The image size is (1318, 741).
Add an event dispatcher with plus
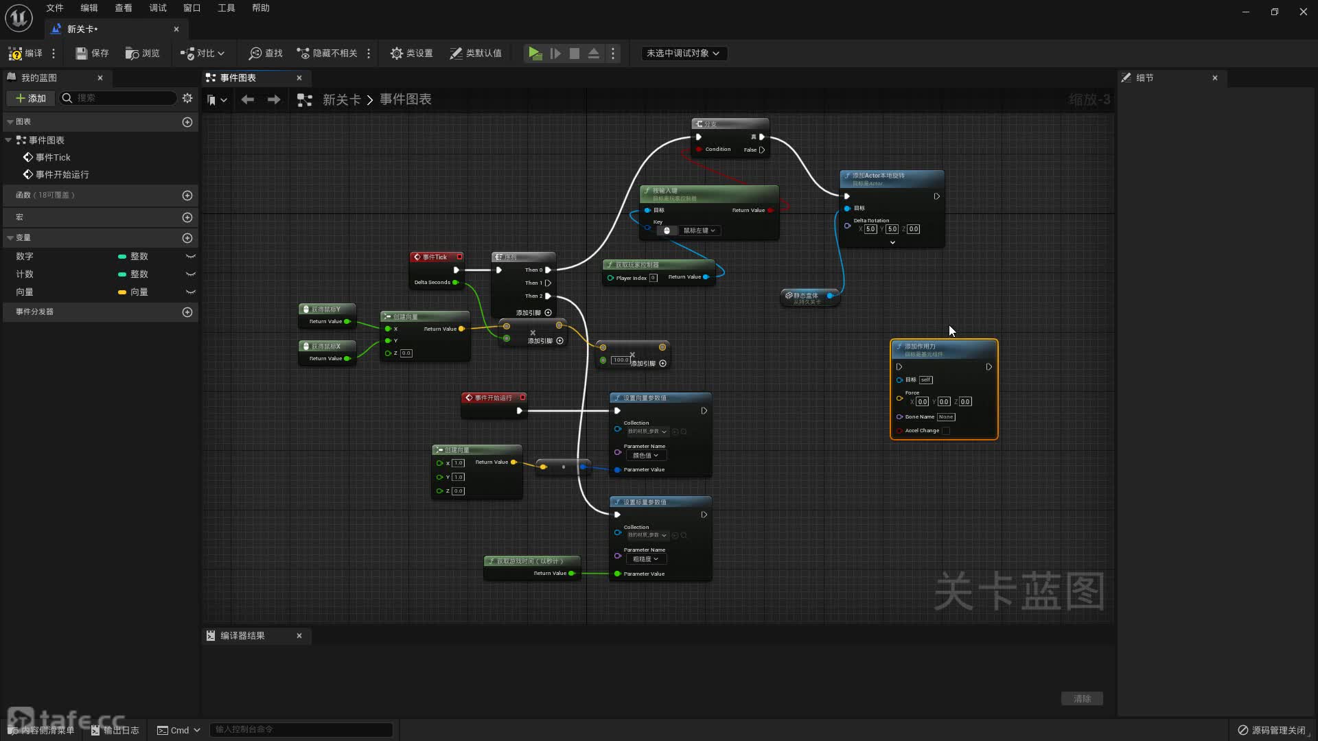[187, 311]
